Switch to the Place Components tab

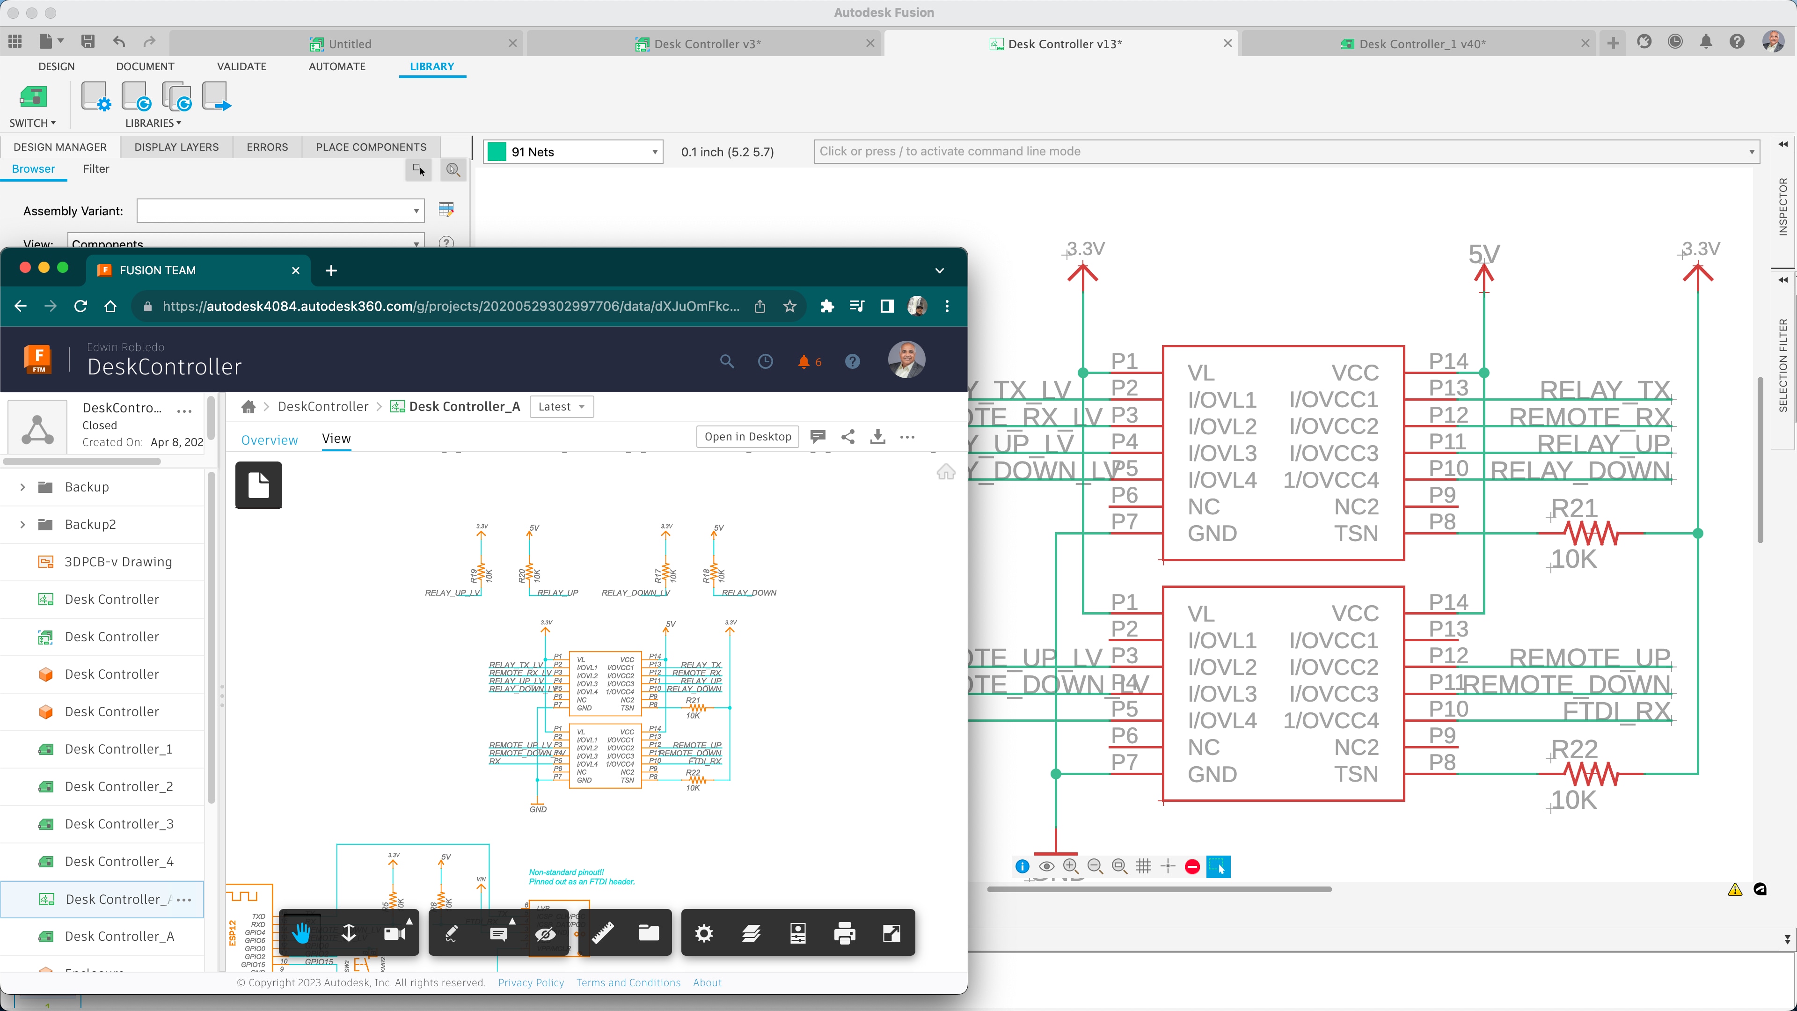[371, 147]
